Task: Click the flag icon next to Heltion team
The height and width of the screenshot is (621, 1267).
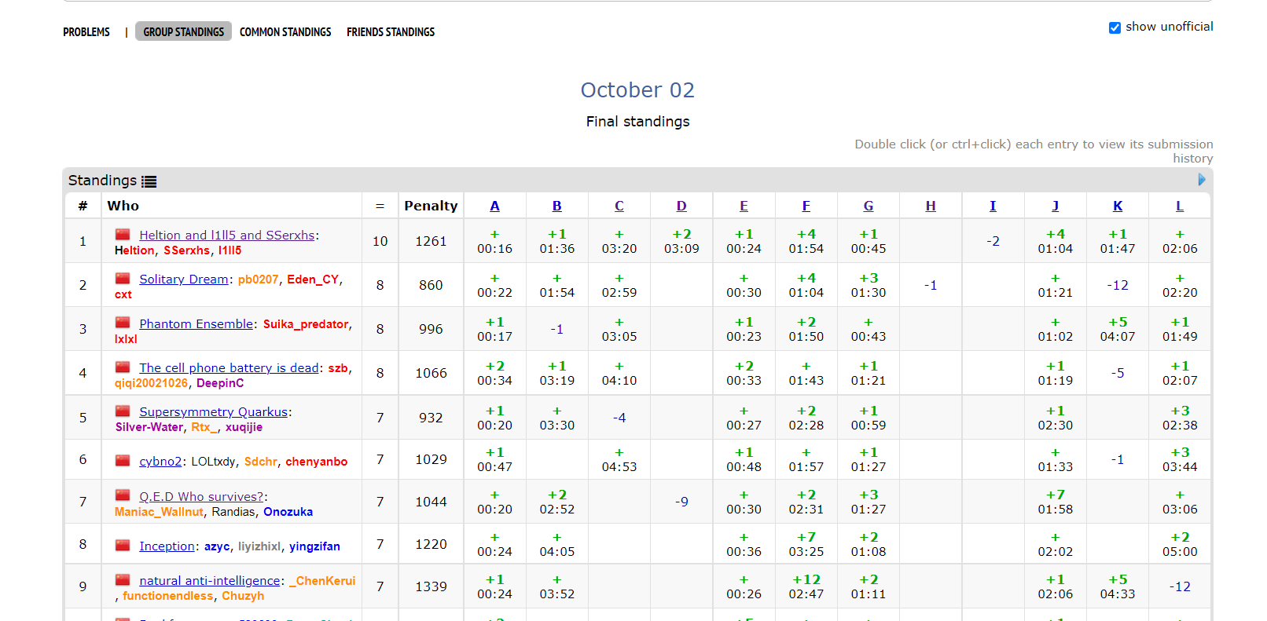Action: pyautogui.click(x=123, y=235)
